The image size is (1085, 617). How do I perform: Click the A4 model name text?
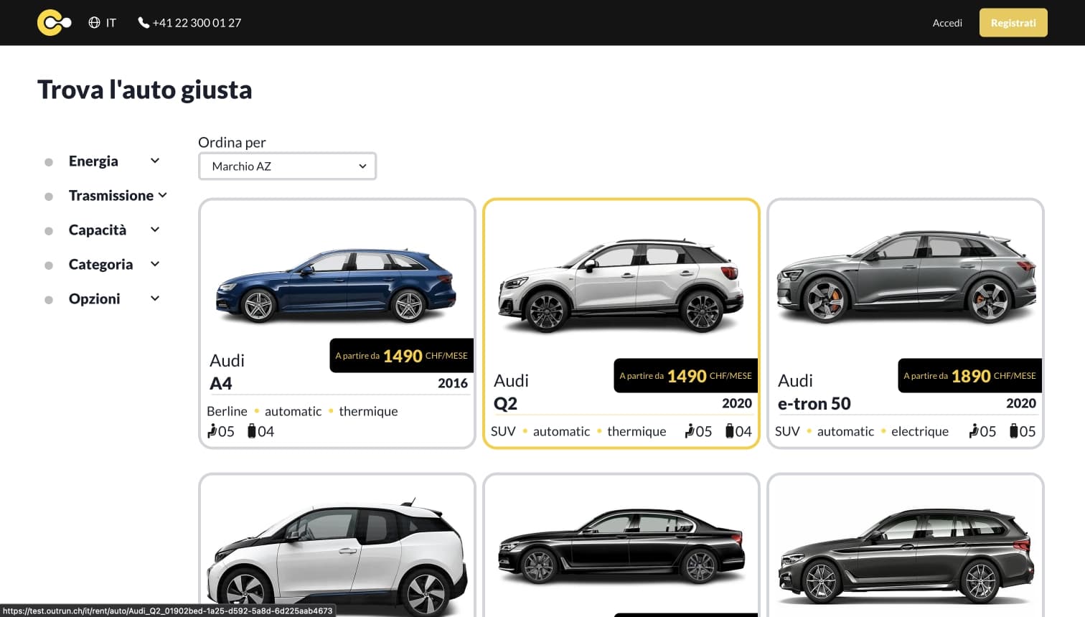tap(221, 384)
